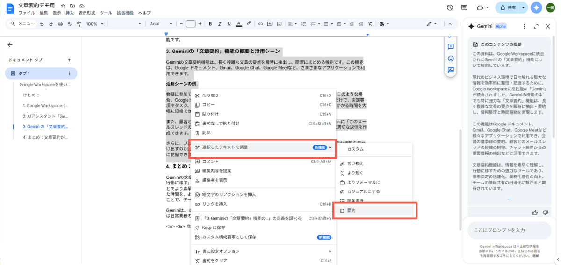Click the Gemini sparkle button in header
561x265 pixels.
(x=536, y=8)
